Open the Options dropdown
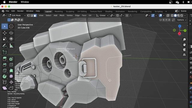 click(182, 20)
